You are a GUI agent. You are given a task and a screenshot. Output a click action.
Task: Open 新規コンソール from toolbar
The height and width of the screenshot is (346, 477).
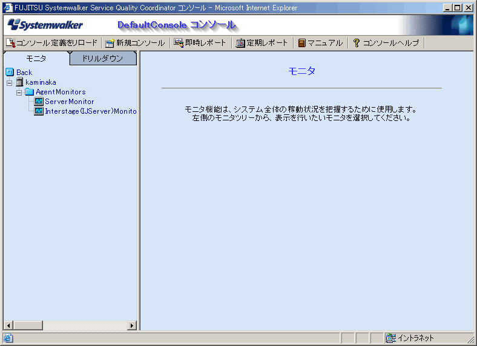pyautogui.click(x=140, y=43)
